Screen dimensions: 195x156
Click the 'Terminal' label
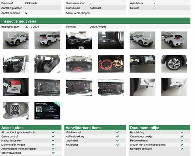[x=71, y=27]
